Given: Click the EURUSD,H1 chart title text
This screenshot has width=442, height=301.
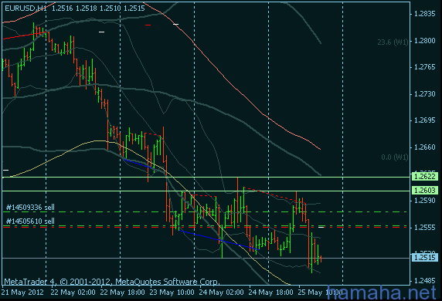Looking at the screenshot, I should pyautogui.click(x=25, y=8).
